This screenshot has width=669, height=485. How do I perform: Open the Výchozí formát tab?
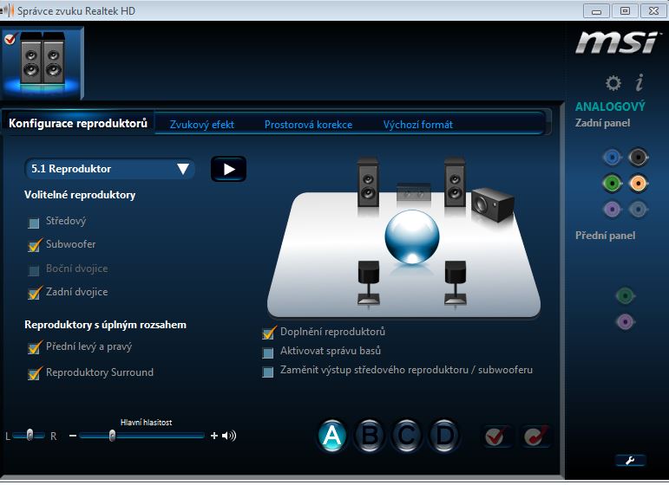(x=418, y=125)
